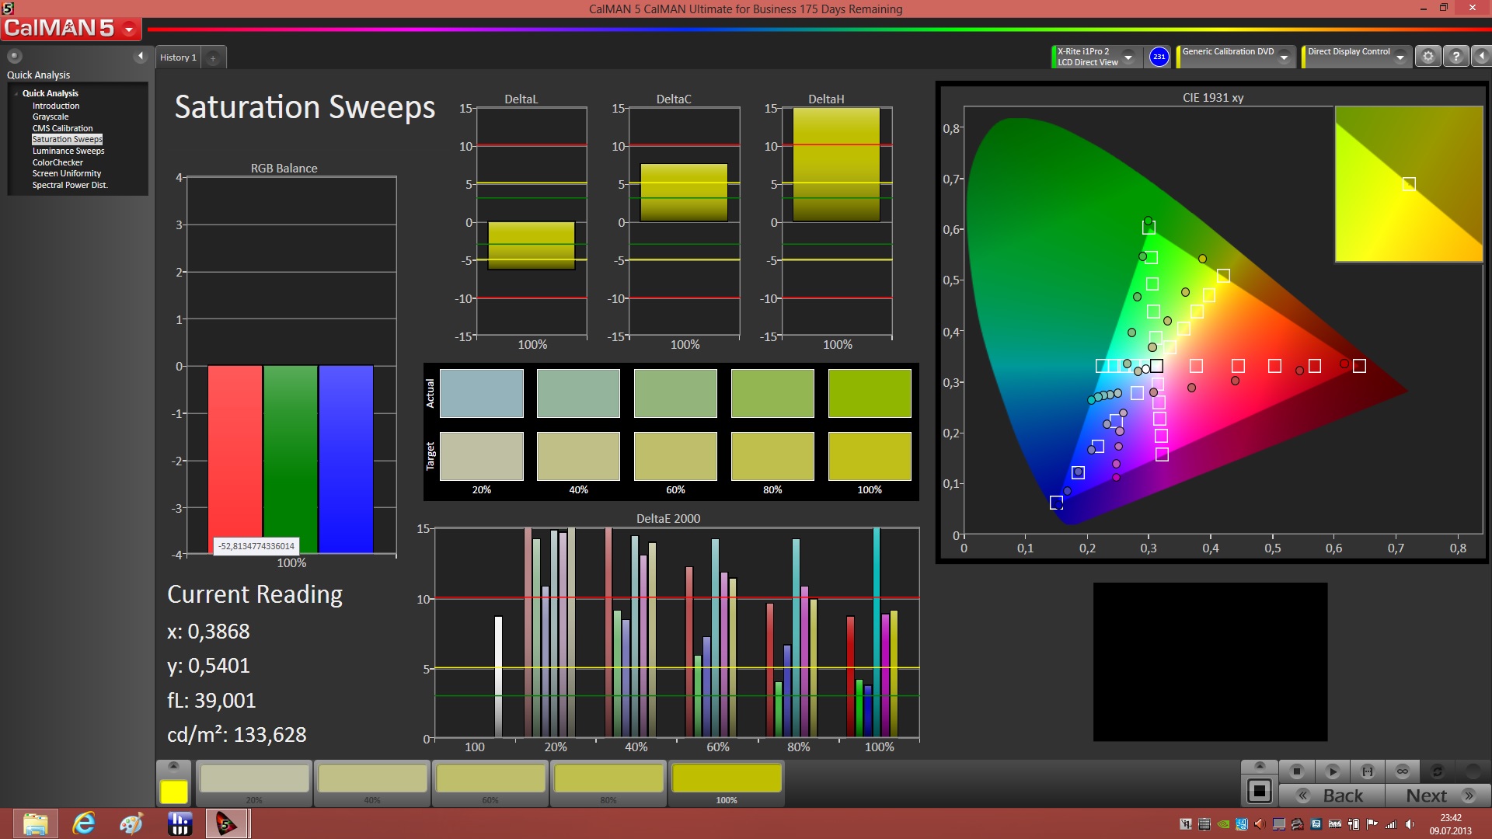Click the blue 231 meter timer circle
The width and height of the screenshot is (1492, 839).
[1159, 57]
